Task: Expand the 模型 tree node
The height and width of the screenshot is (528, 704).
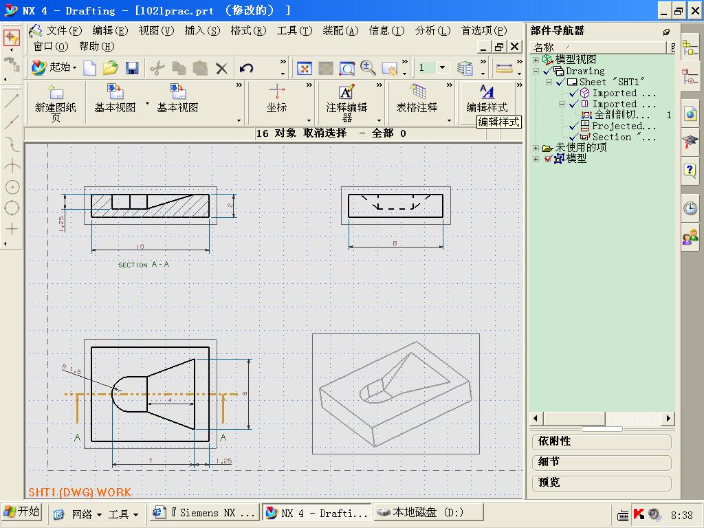Action: tap(536, 159)
